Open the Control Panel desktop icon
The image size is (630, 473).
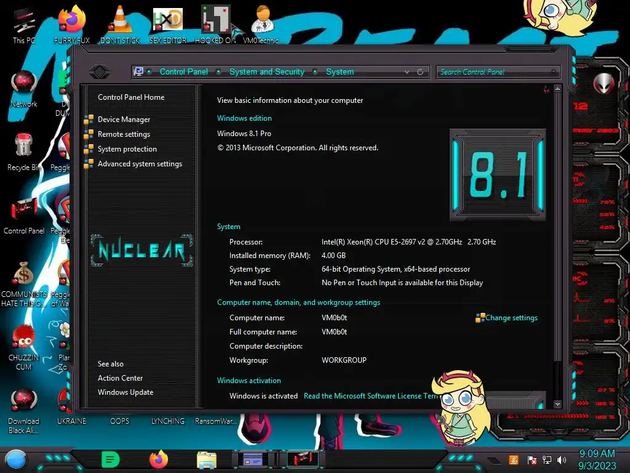point(24,215)
